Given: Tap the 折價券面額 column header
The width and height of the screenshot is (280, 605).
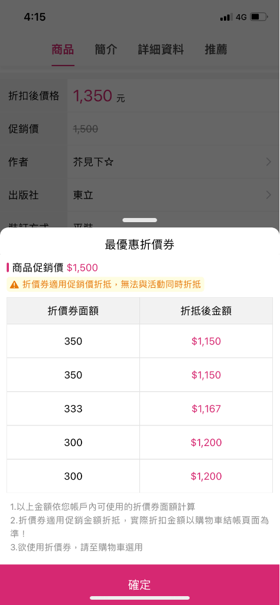Looking at the screenshot, I should tap(73, 311).
